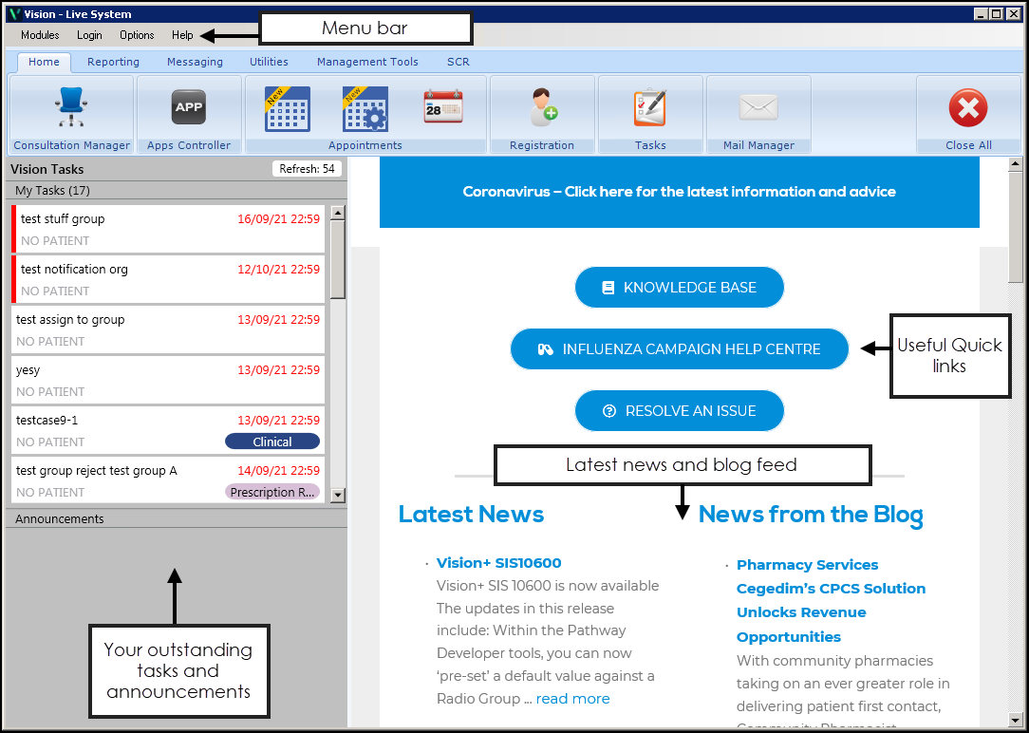Click the Vision+ SIS10600 news link
1029x733 pixels.
click(x=498, y=563)
